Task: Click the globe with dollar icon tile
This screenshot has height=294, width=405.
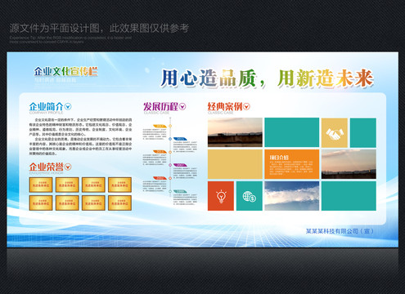Action: (250, 196)
